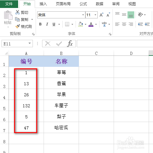This screenshot has height=153, width=153.
Task: Click the formula bar Enter checkmark
Action: [x=59, y=44]
